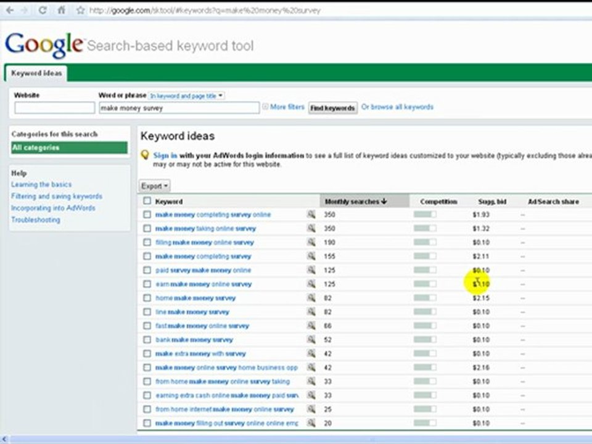Click the 'make money survey' phrase input field
This screenshot has height=444, width=592.
pyautogui.click(x=179, y=107)
